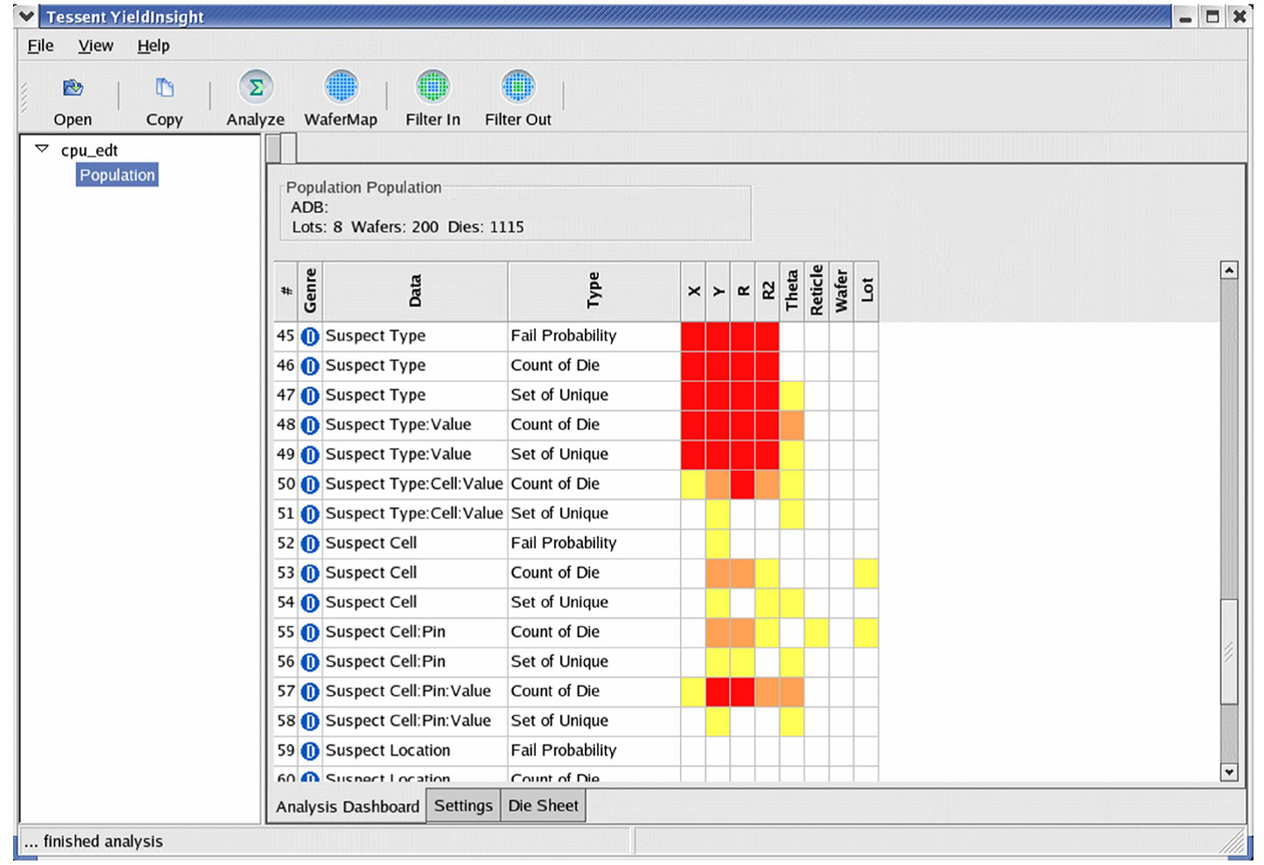Click the genre icon in row 58
This screenshot has width=1264, height=865.
tap(310, 721)
